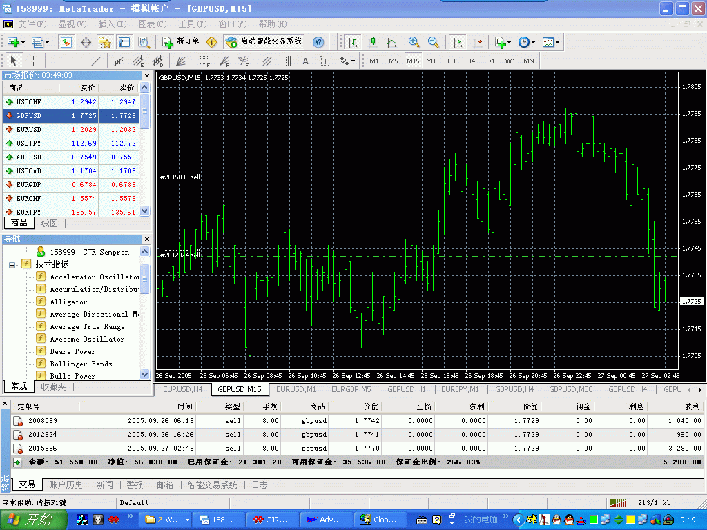Switch timeframe to H1
This screenshot has width=707, height=530.
pos(452,61)
